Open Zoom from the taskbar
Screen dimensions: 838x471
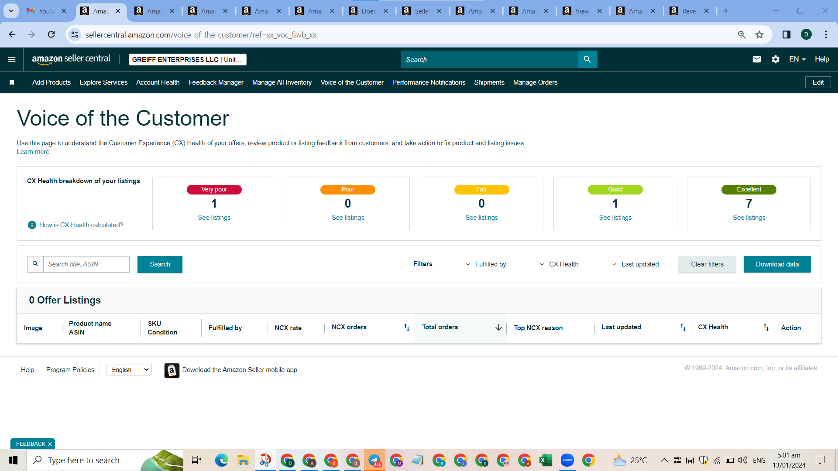click(567, 460)
